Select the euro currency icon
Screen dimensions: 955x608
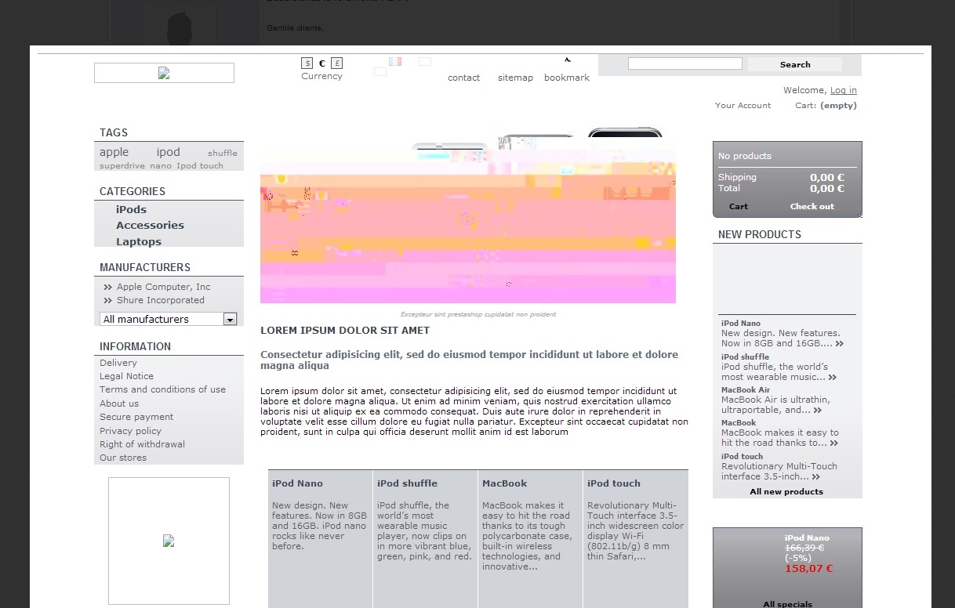click(x=322, y=63)
